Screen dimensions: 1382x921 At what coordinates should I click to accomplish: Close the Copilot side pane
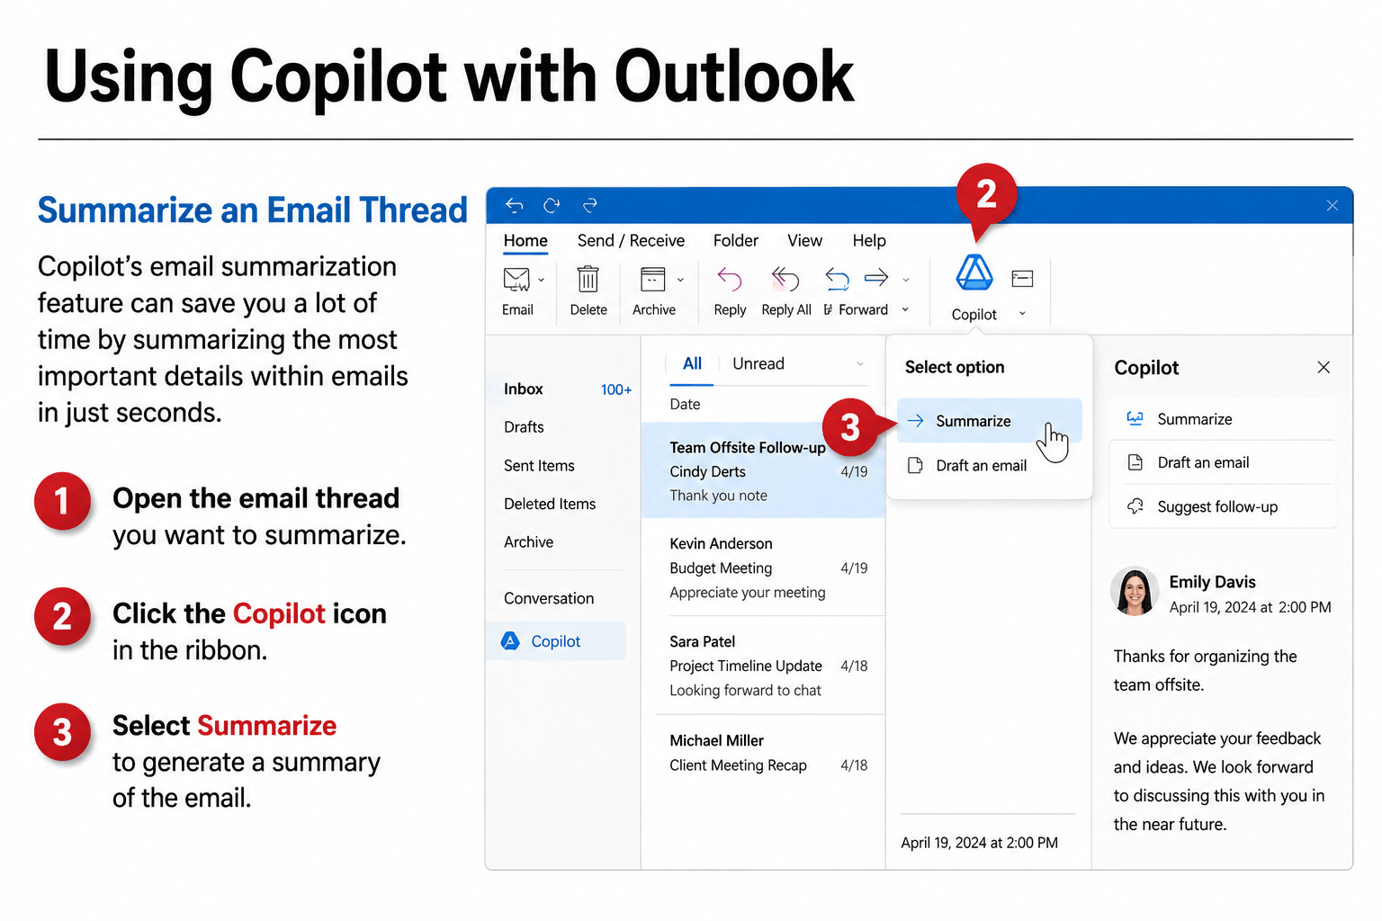pos(1324,367)
